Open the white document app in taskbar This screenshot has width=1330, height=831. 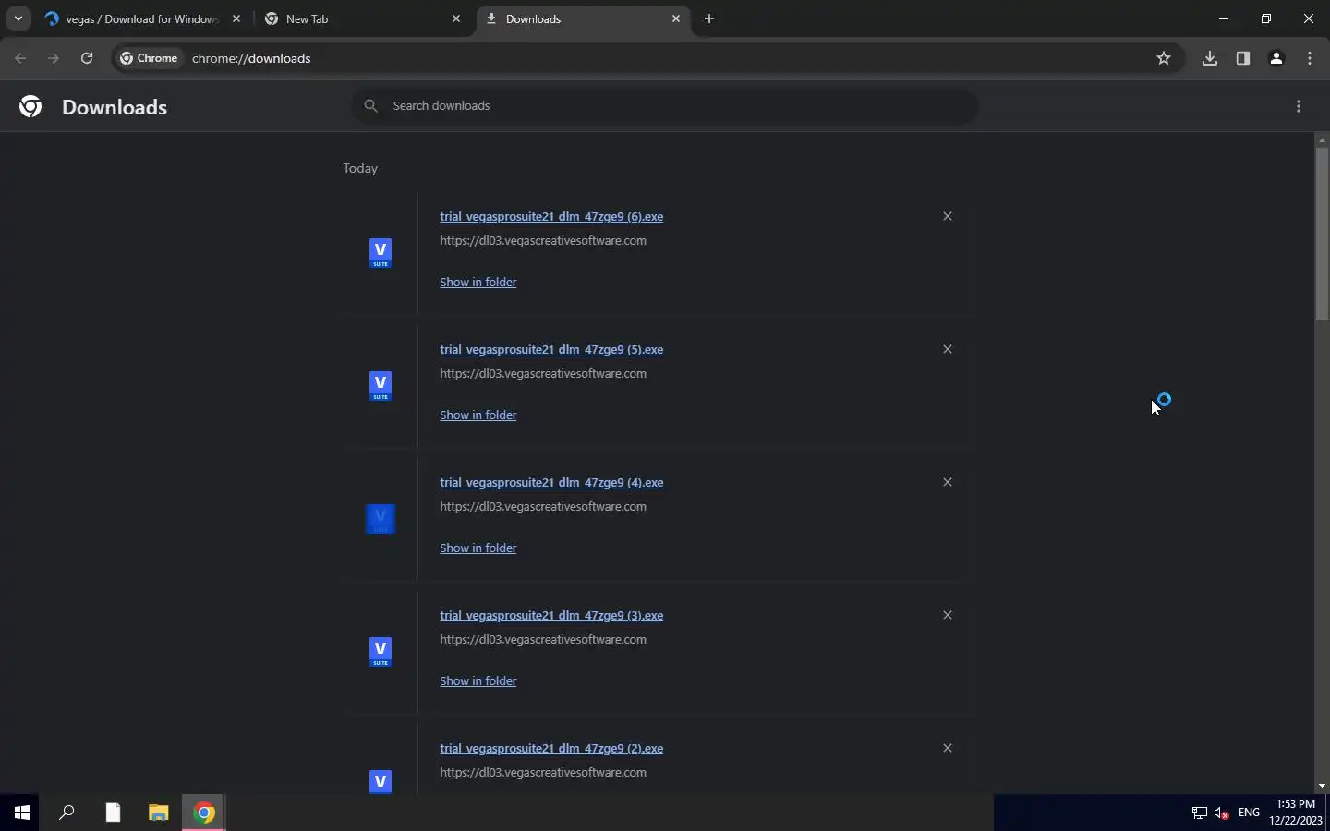(x=113, y=813)
